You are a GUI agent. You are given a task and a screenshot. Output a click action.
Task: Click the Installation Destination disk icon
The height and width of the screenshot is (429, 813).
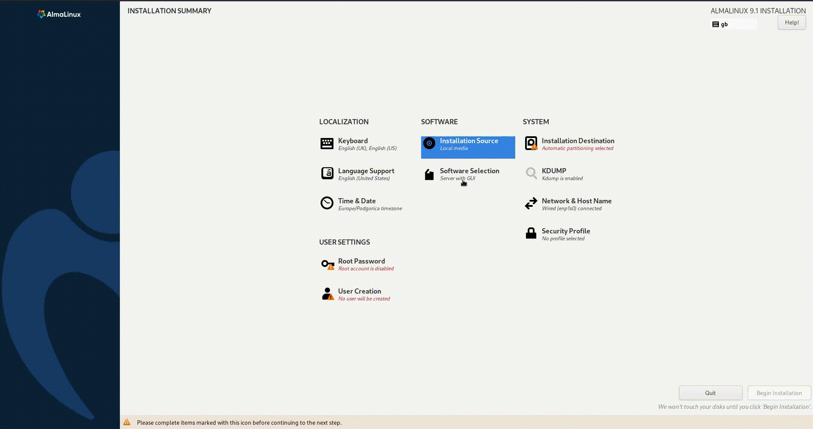pos(531,143)
